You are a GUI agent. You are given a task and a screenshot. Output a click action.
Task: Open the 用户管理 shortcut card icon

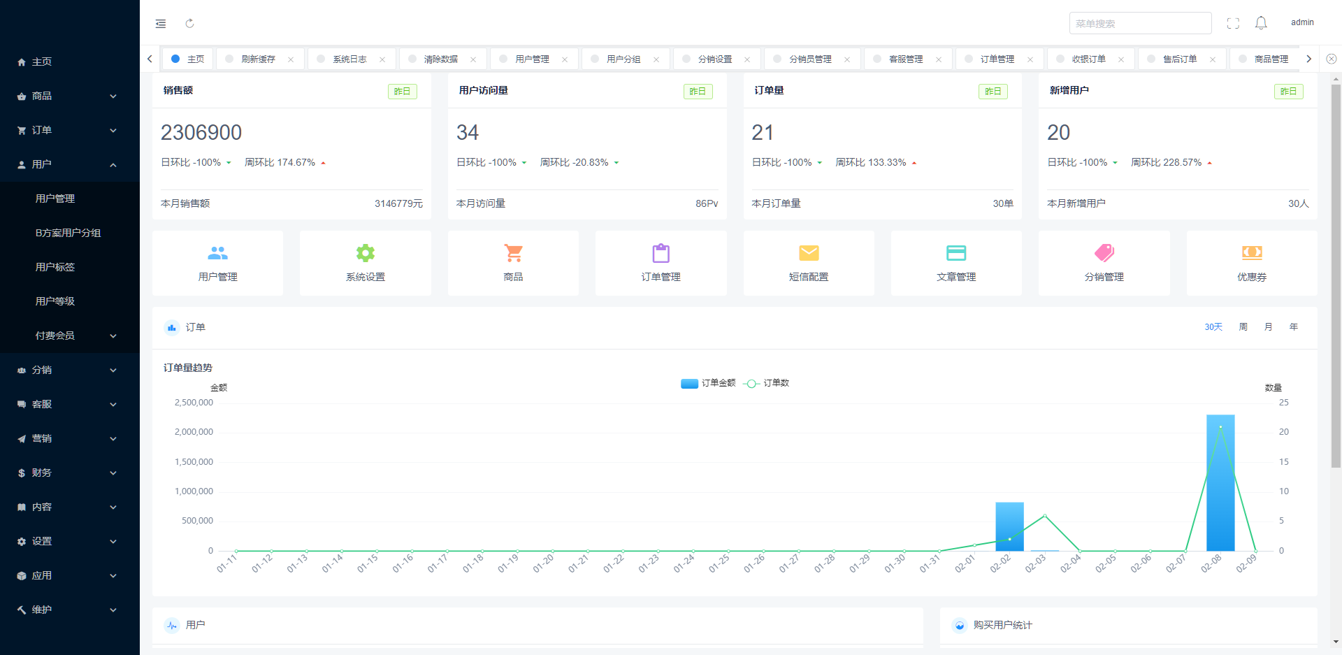pyautogui.click(x=218, y=252)
